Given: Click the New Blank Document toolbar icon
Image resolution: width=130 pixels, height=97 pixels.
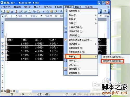Looking at the screenshot, I should pyautogui.click(x=4, y=11).
